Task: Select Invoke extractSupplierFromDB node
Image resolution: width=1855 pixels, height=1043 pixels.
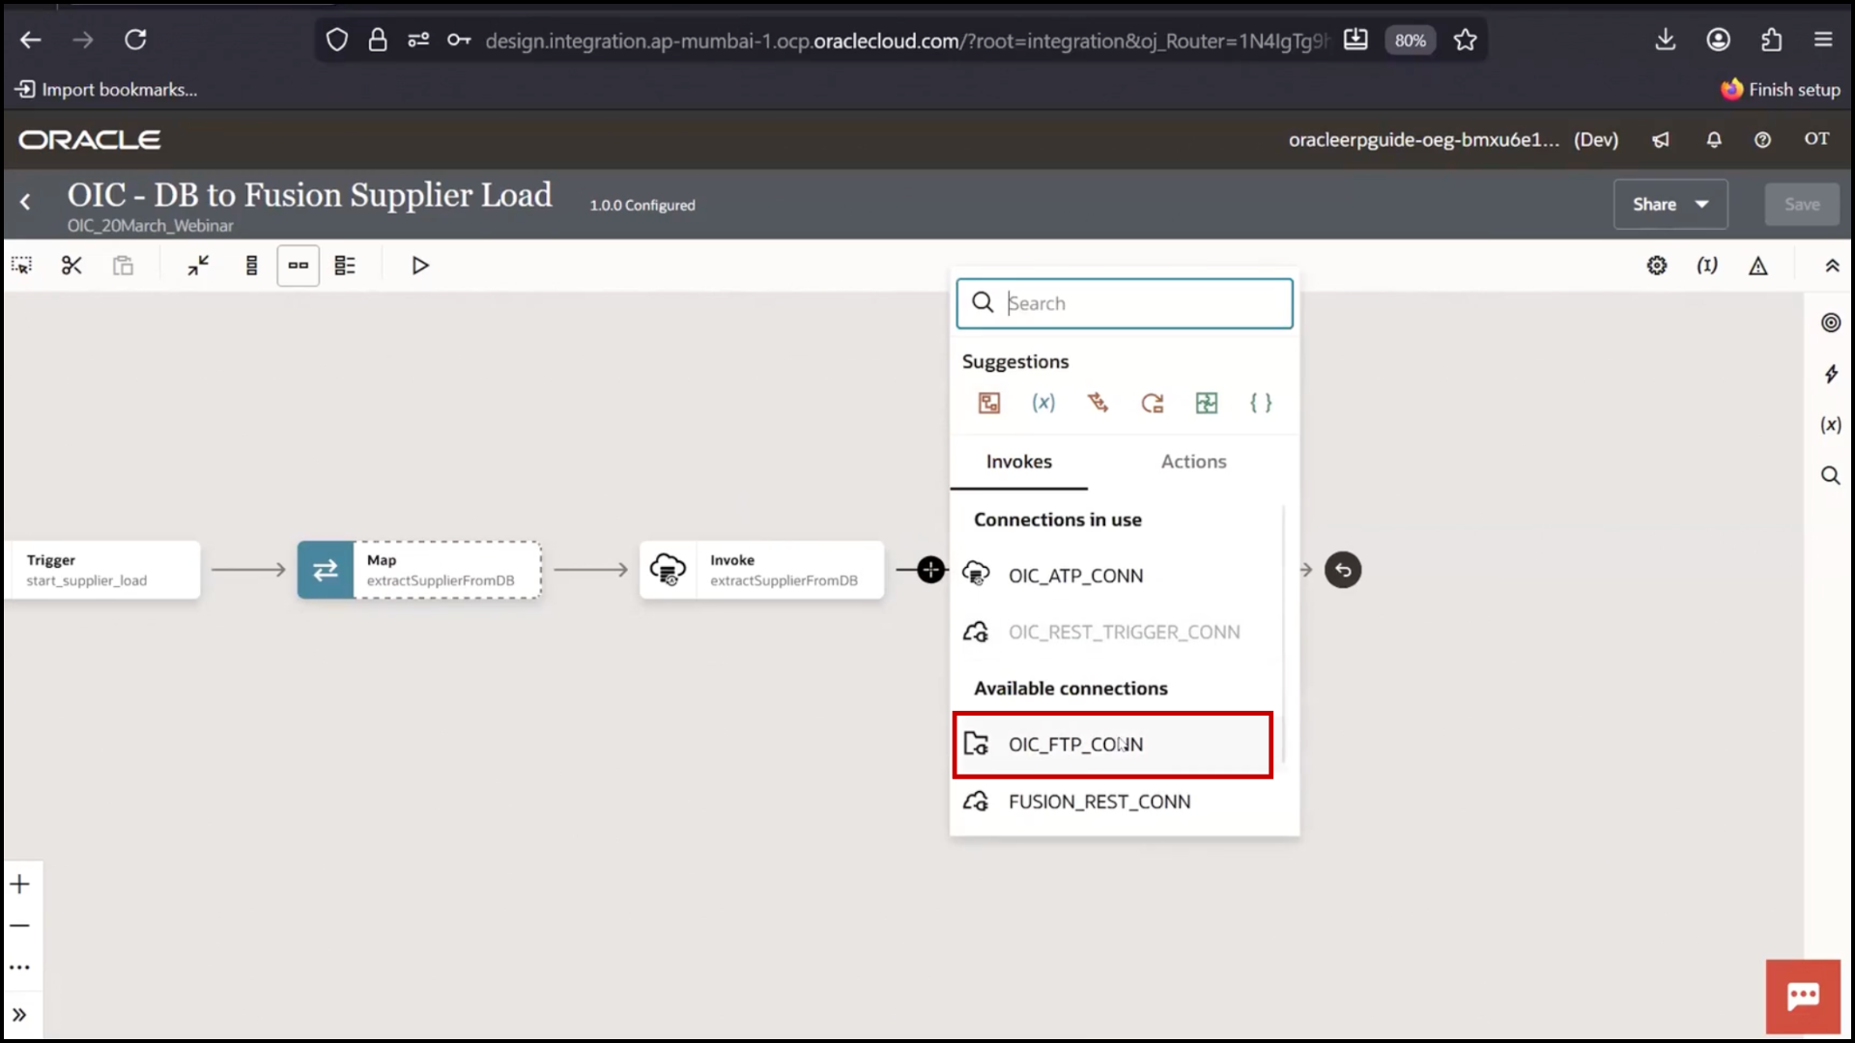Action: (x=761, y=570)
